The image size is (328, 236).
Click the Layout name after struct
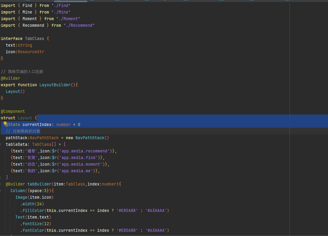[25, 118]
